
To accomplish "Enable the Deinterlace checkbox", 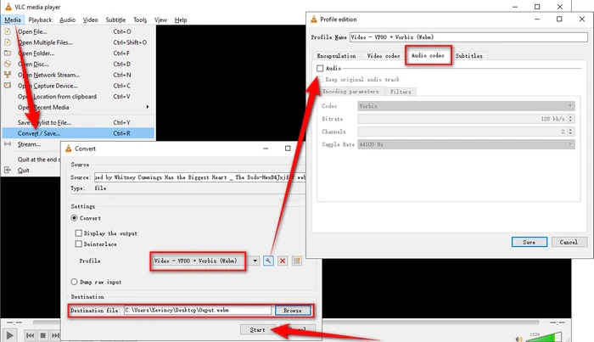I will point(78,244).
